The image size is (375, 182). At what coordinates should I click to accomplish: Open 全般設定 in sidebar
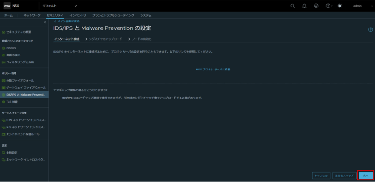point(12,153)
